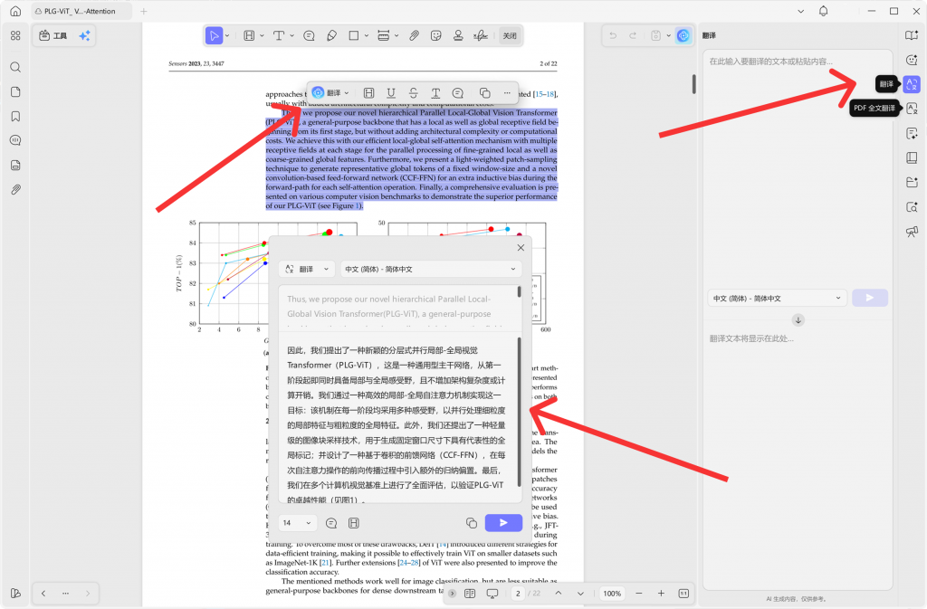The width and height of the screenshot is (927, 609).
Task: Click the 100% zoom level field
Action: pos(612,594)
